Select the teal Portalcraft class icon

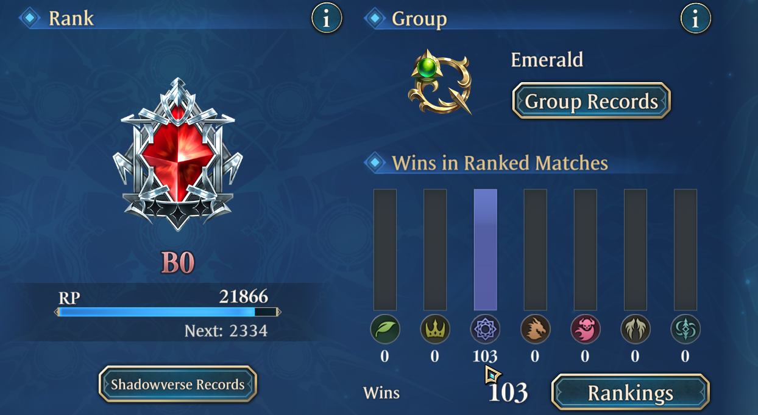click(x=685, y=330)
